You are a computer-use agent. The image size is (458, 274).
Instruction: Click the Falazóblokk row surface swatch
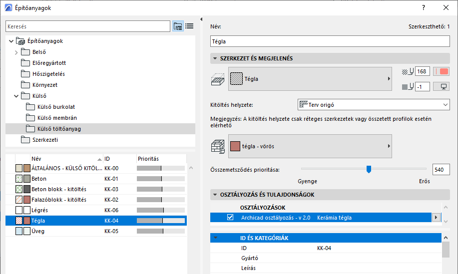point(27,200)
